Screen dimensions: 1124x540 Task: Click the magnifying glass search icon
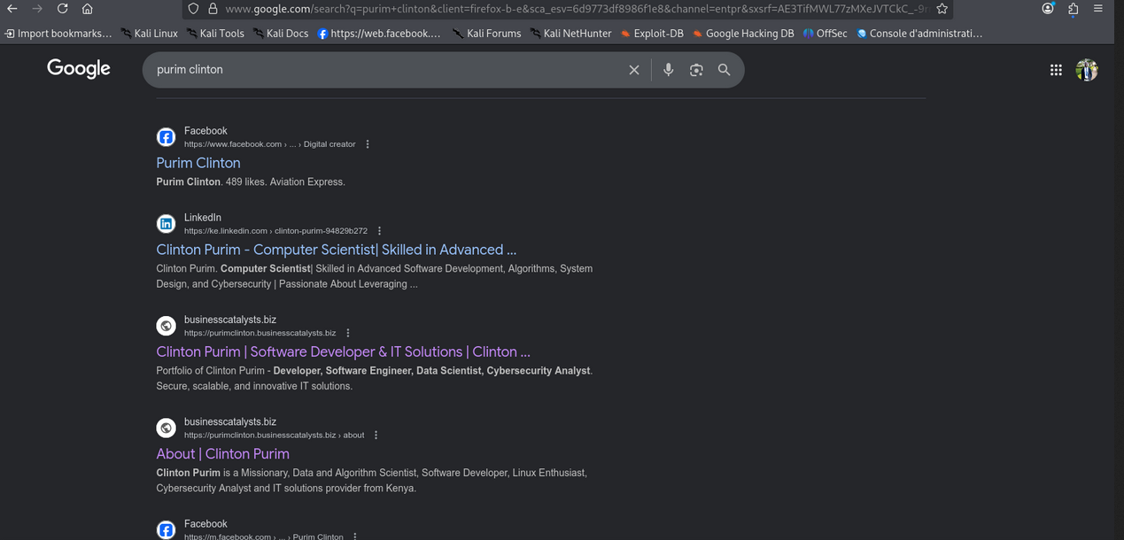724,70
